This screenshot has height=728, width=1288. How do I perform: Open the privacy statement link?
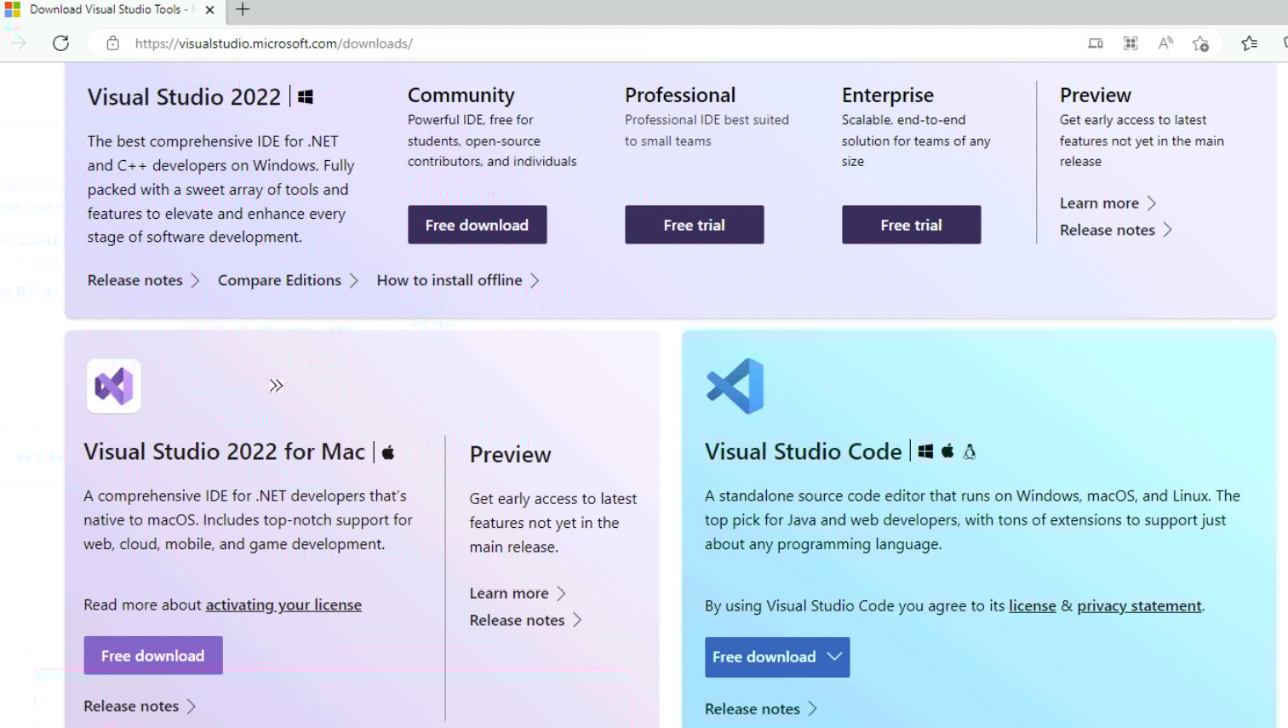click(x=1140, y=605)
